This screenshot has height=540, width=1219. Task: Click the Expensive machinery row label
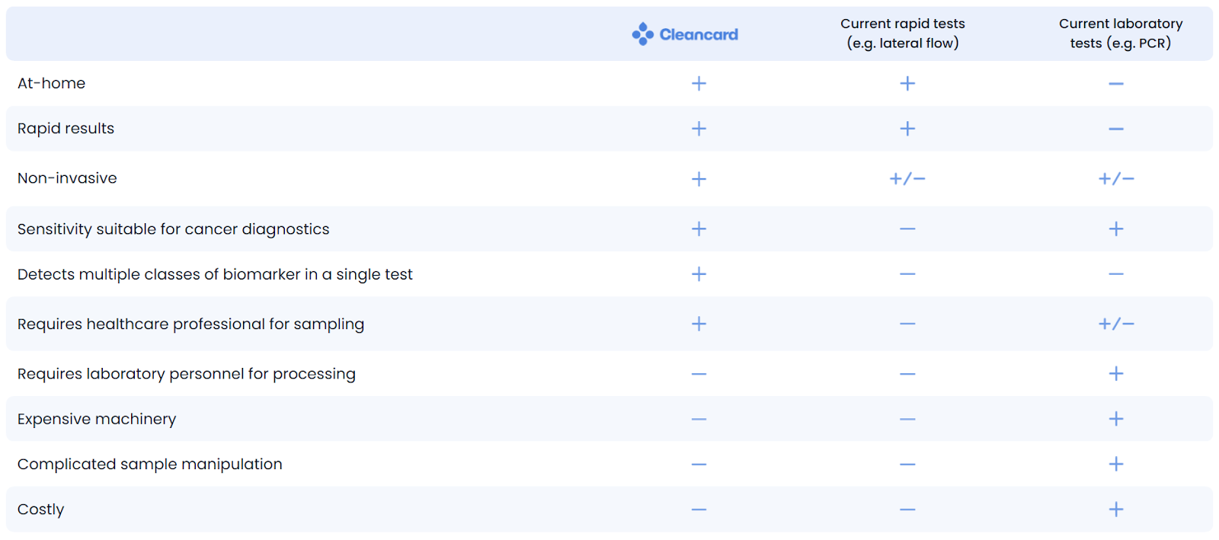pos(97,419)
